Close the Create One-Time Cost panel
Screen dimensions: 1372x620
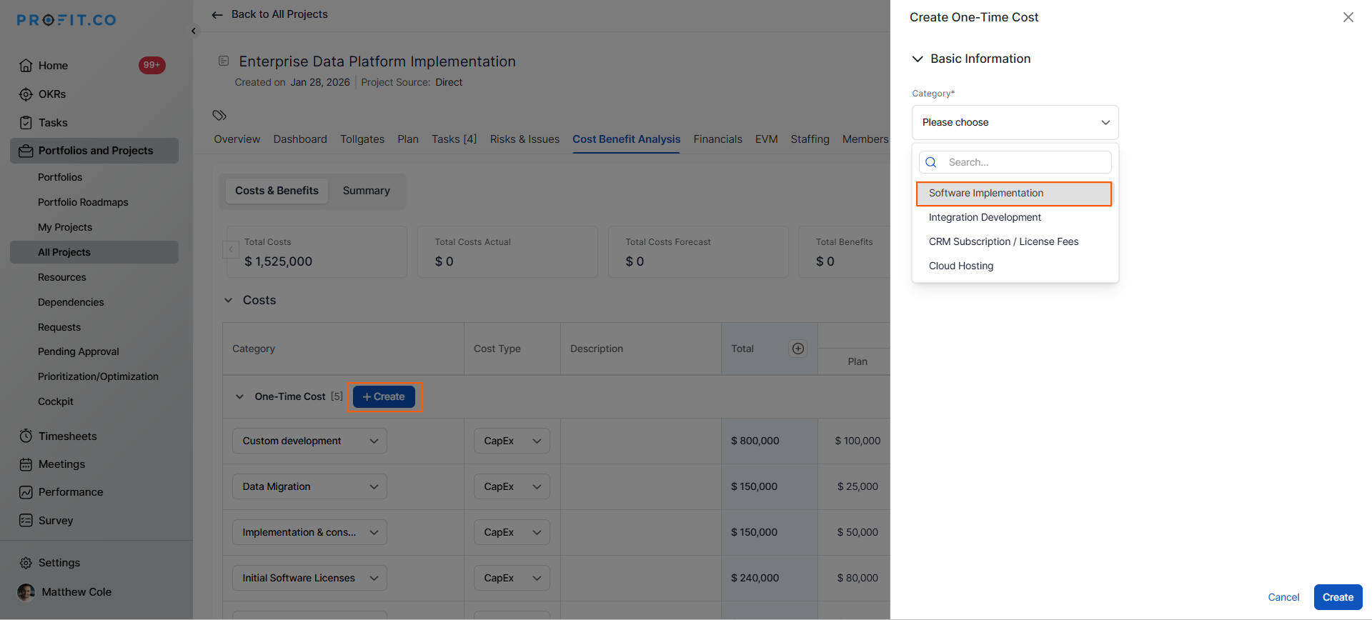pyautogui.click(x=1348, y=17)
